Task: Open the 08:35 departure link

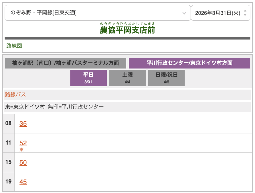Action: [x=23, y=124]
